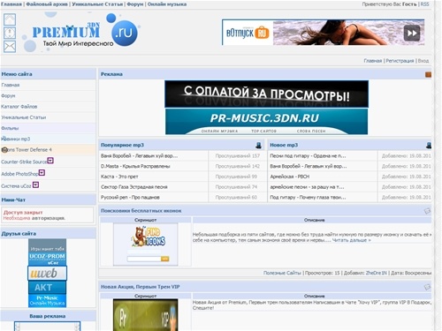Click the orange icon in the Реклама header
442x331 pixels.
(428, 74)
